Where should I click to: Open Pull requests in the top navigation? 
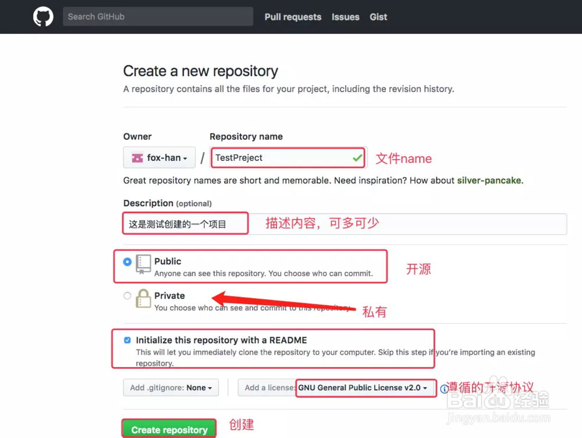(x=293, y=17)
